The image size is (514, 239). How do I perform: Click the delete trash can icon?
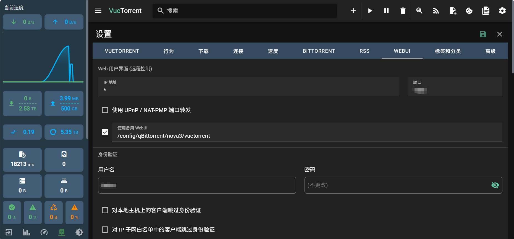point(403,11)
